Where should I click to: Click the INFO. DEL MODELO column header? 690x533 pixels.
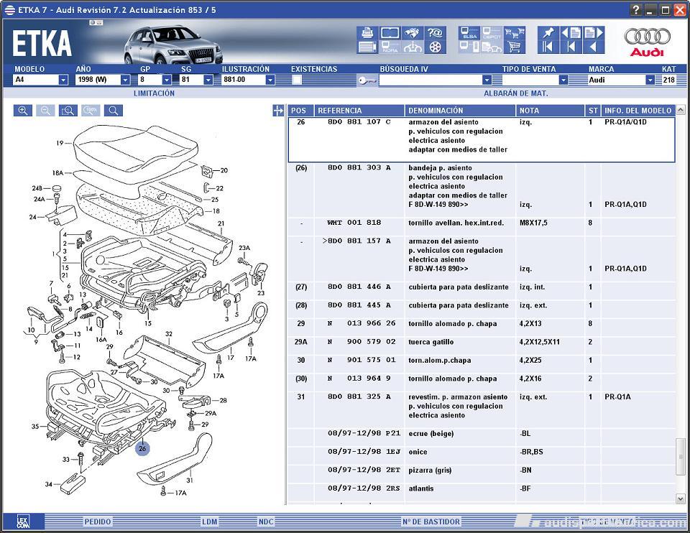[x=638, y=111]
